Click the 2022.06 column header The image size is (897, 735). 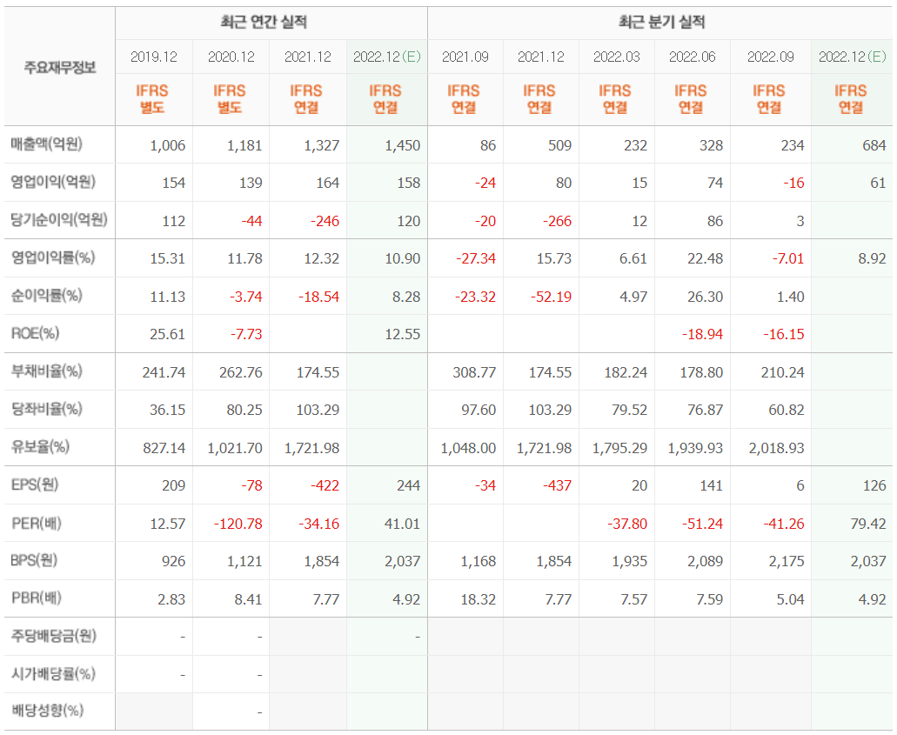pyautogui.click(x=693, y=57)
